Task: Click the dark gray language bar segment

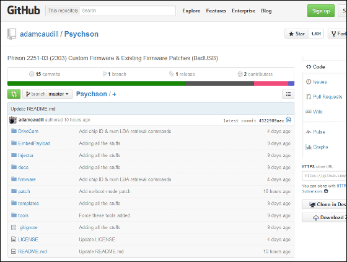Action: point(220,84)
